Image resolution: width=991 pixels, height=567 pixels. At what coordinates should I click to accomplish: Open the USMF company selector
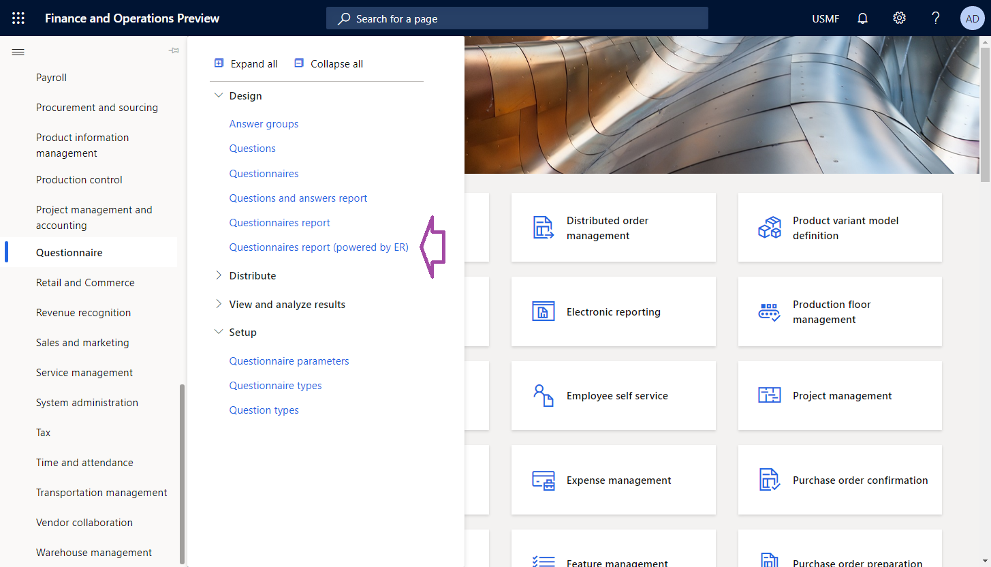click(x=825, y=18)
